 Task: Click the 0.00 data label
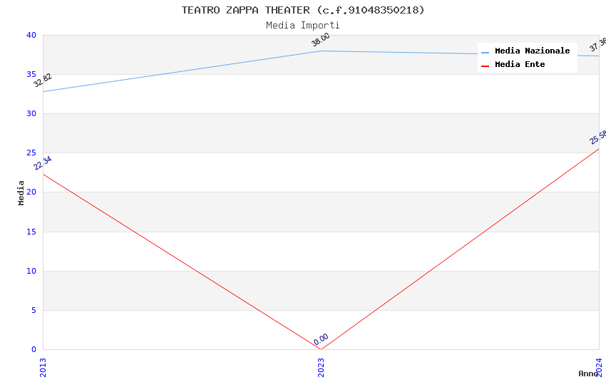pos(321,339)
